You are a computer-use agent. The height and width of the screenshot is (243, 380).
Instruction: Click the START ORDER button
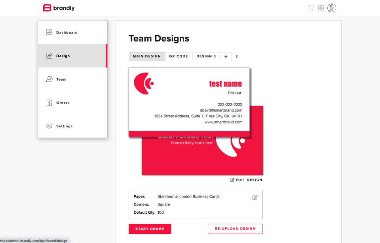[x=150, y=229]
